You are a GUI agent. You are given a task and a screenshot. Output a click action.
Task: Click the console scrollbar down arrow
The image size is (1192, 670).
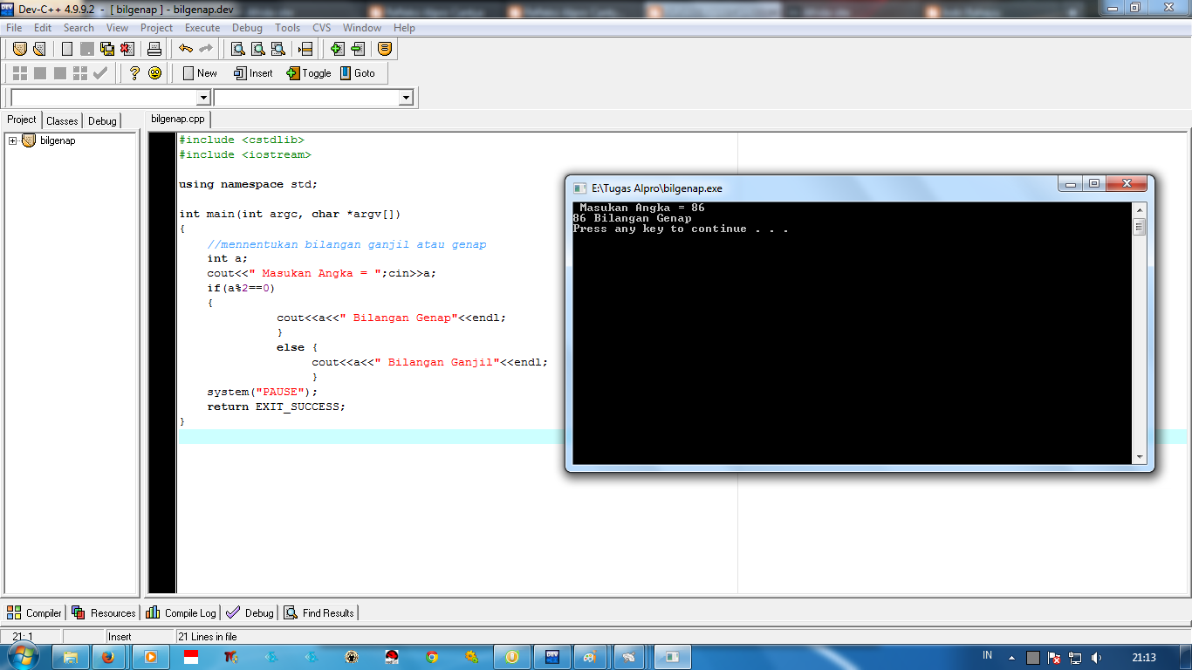pos(1139,457)
